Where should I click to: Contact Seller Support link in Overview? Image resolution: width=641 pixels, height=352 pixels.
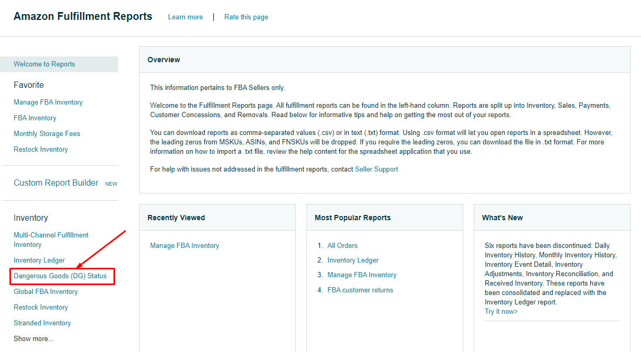pyautogui.click(x=376, y=169)
